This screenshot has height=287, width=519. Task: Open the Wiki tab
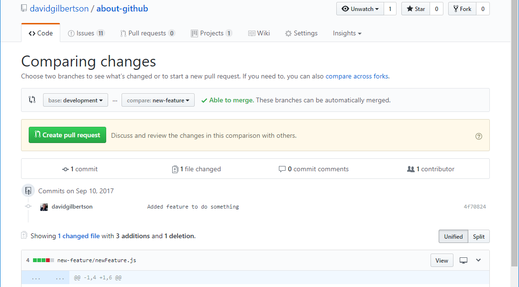pos(259,33)
